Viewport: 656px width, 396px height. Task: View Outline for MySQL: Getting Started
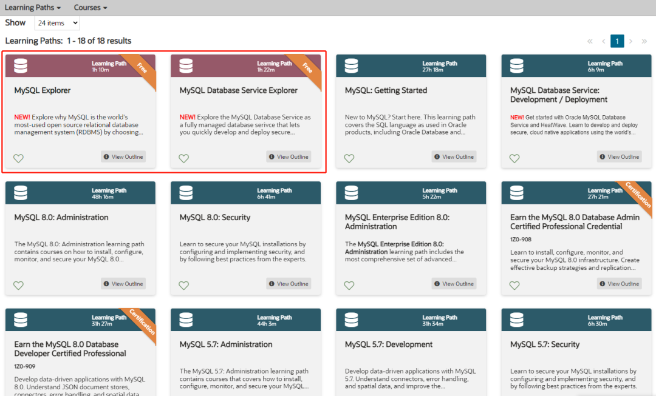pyautogui.click(x=454, y=156)
